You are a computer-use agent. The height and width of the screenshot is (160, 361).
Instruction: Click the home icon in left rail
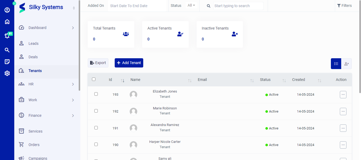[7, 22]
